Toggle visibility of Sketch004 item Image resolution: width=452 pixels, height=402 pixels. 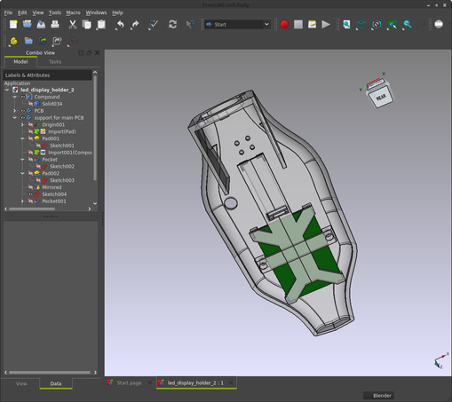(30, 194)
